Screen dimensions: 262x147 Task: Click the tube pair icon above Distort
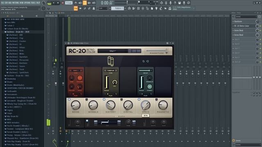tap(111, 61)
